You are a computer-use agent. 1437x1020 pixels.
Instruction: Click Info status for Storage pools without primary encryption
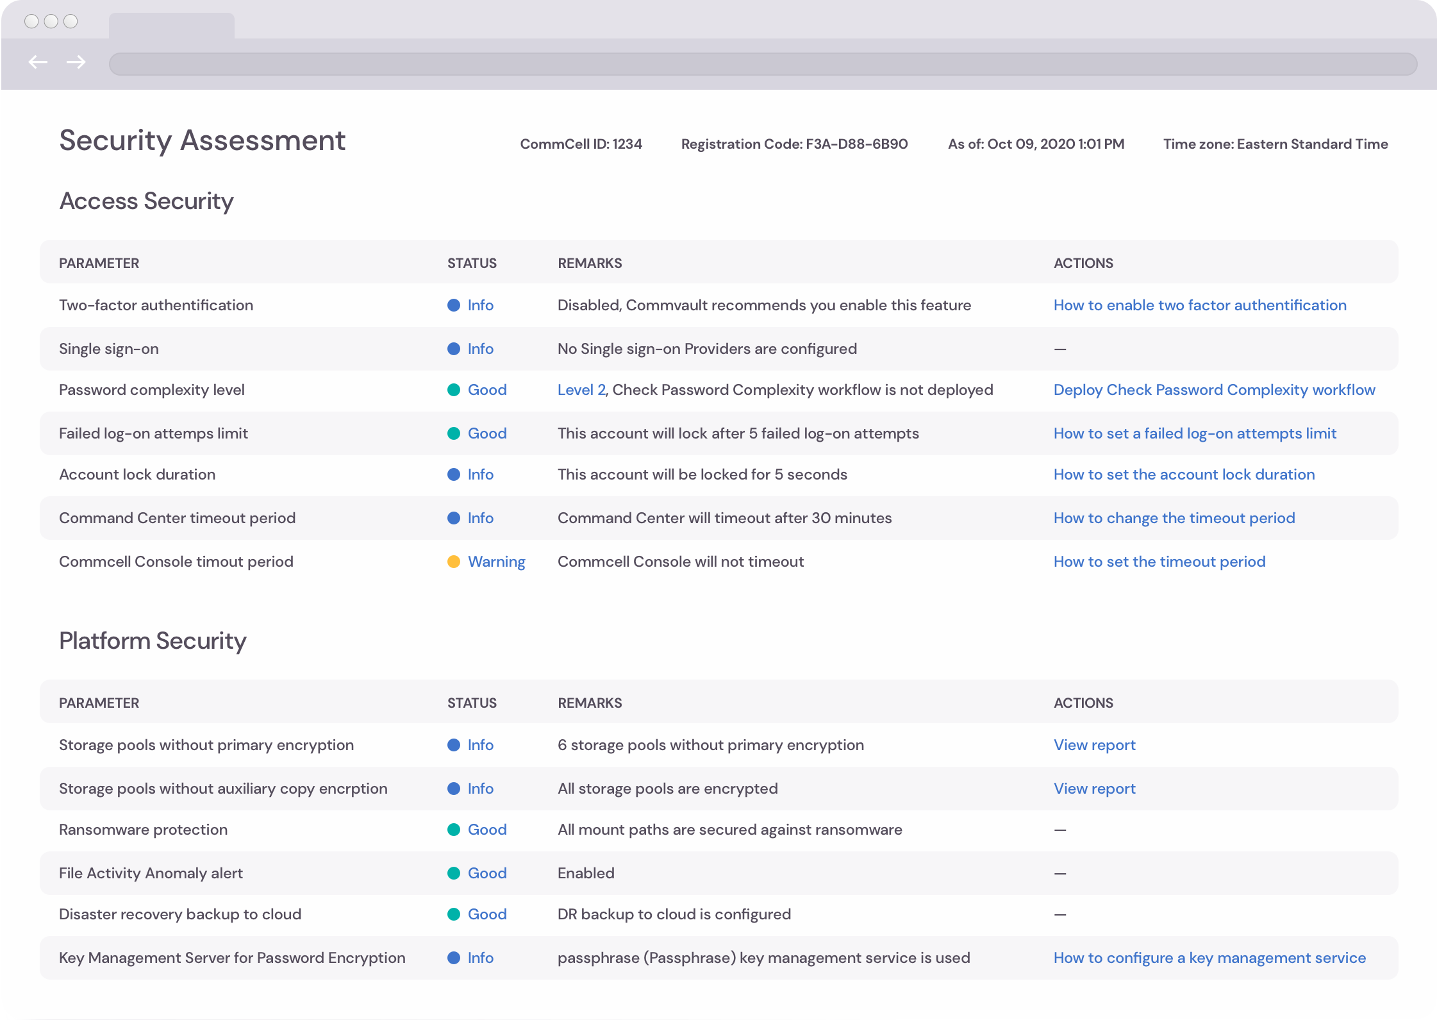[481, 745]
